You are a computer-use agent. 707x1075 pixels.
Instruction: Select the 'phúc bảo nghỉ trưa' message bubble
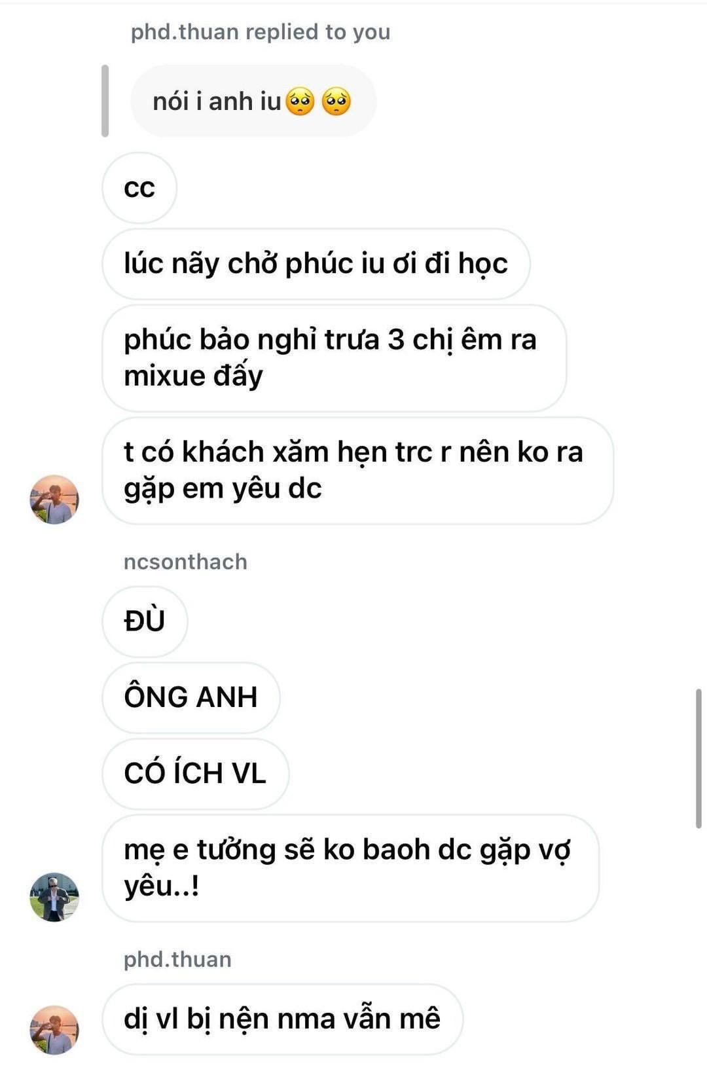click(335, 358)
